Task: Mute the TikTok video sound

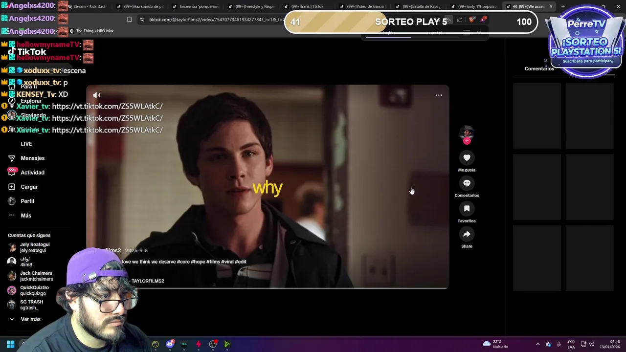Action: (x=97, y=95)
